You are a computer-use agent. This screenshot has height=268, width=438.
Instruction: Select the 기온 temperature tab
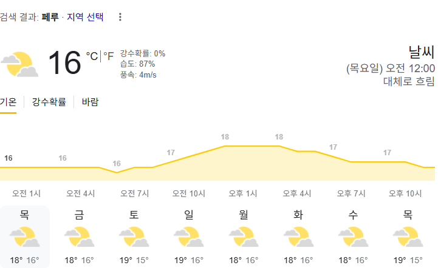click(8, 102)
